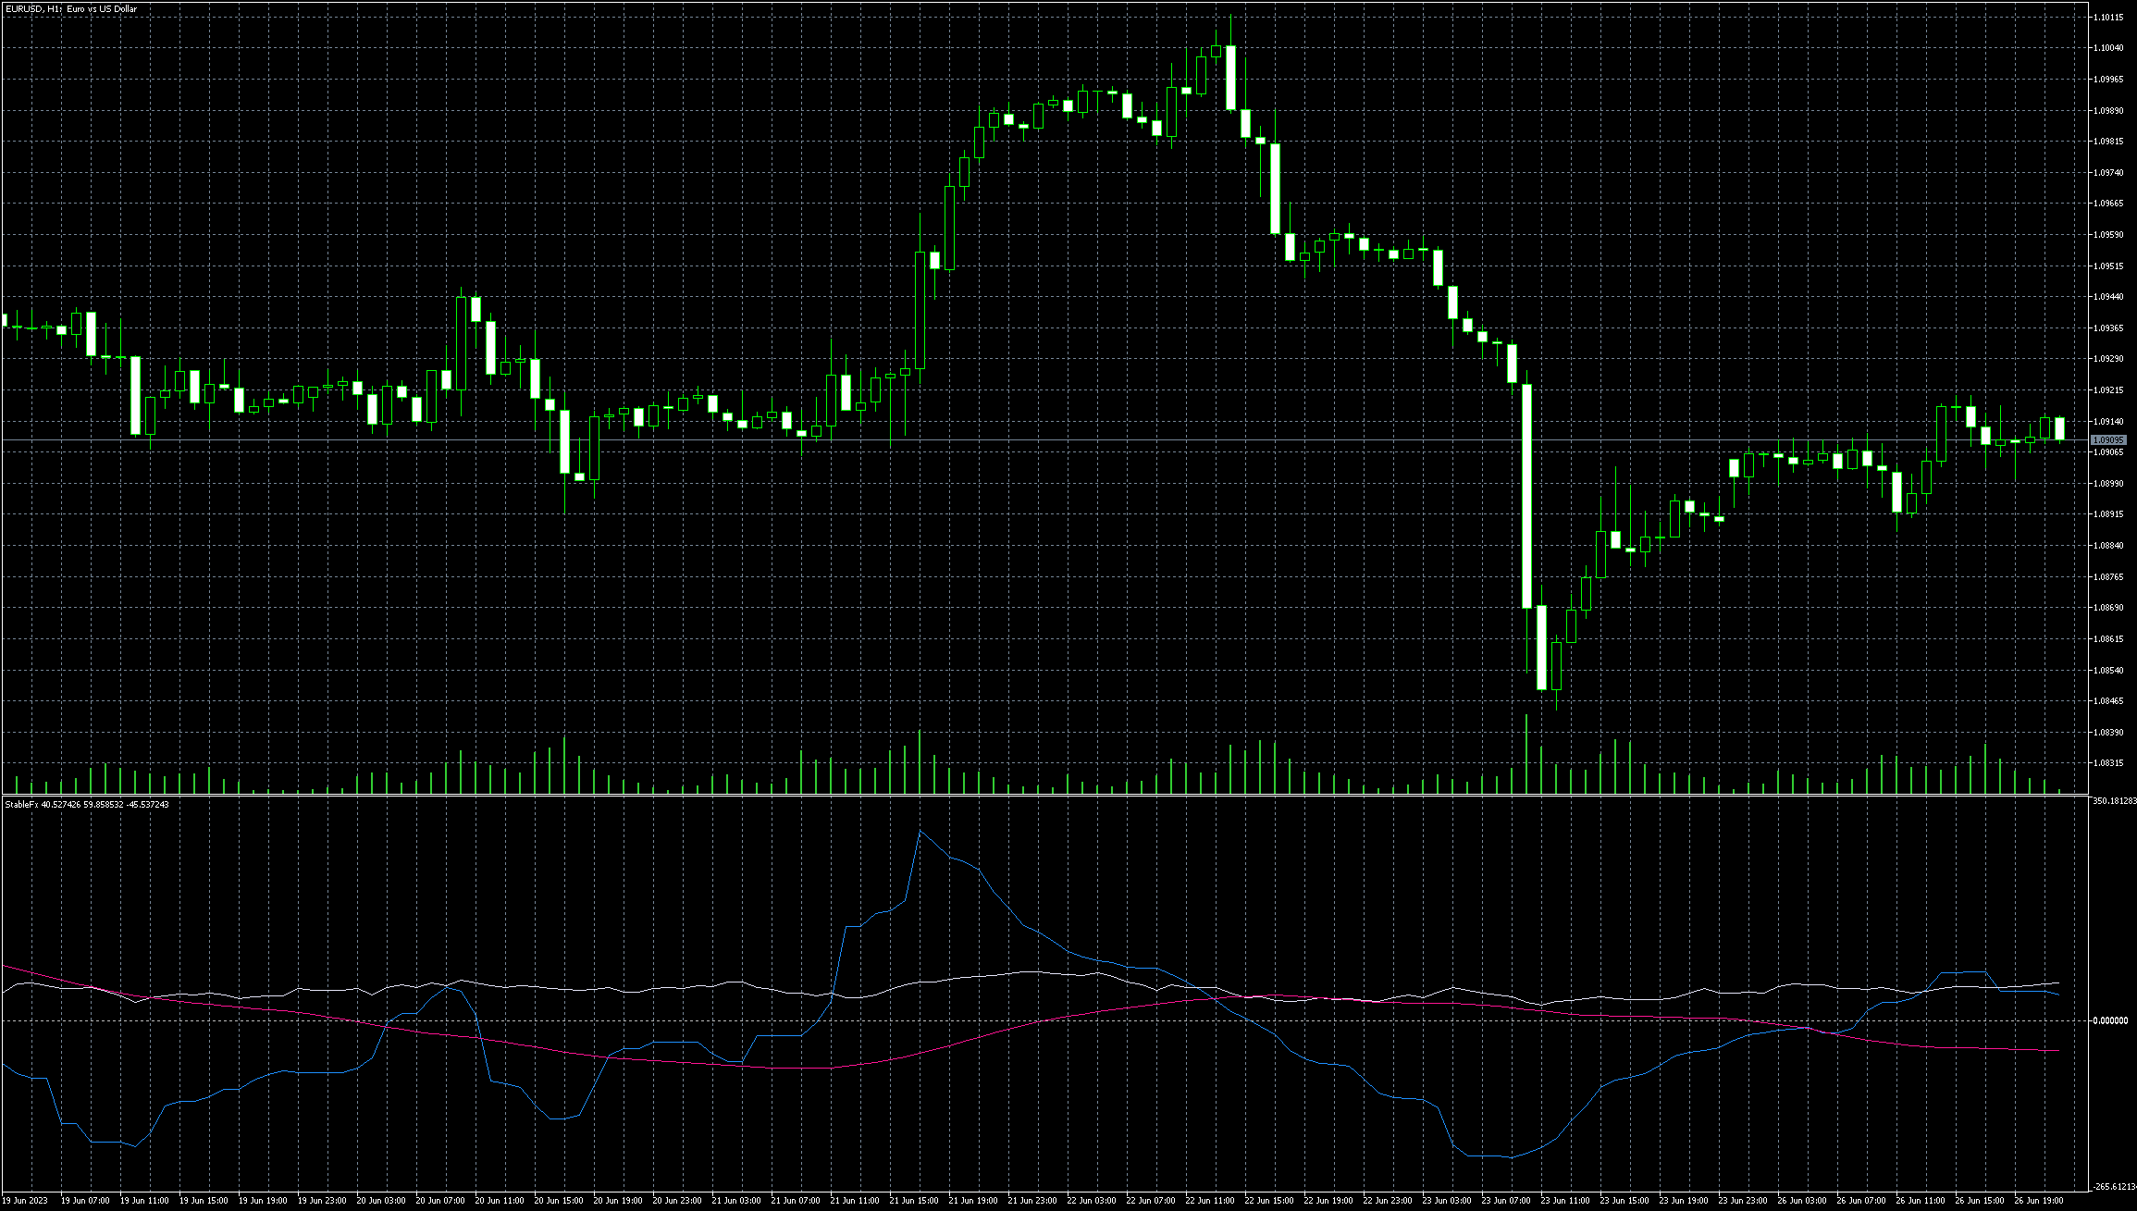This screenshot has height=1211, width=2137.
Task: Click the 23 Jun 19:00 time label
Action: (1684, 1201)
